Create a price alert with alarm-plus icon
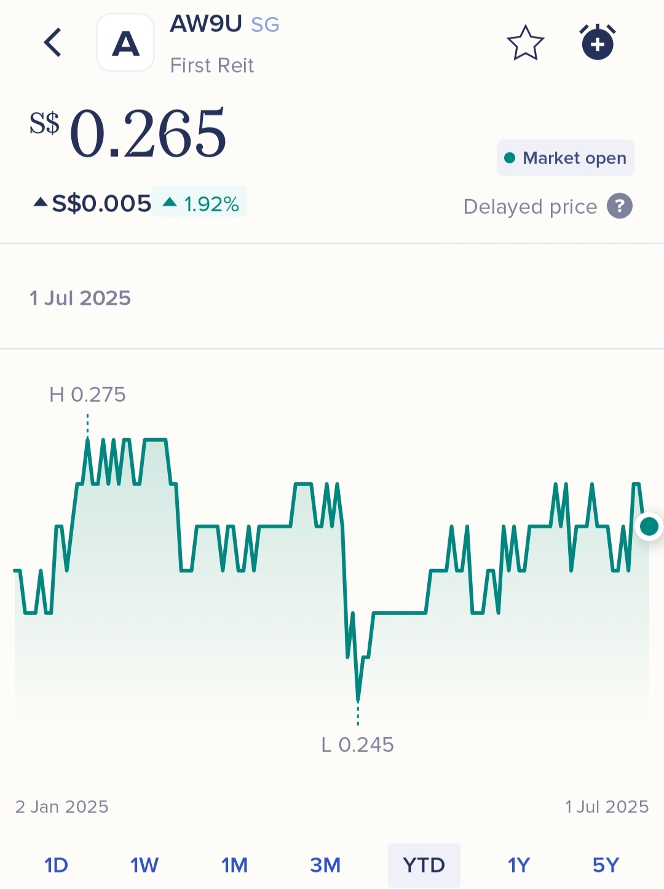This screenshot has width=664, height=889. click(598, 42)
